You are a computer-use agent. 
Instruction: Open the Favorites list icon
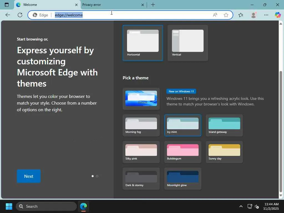[x=241, y=15]
